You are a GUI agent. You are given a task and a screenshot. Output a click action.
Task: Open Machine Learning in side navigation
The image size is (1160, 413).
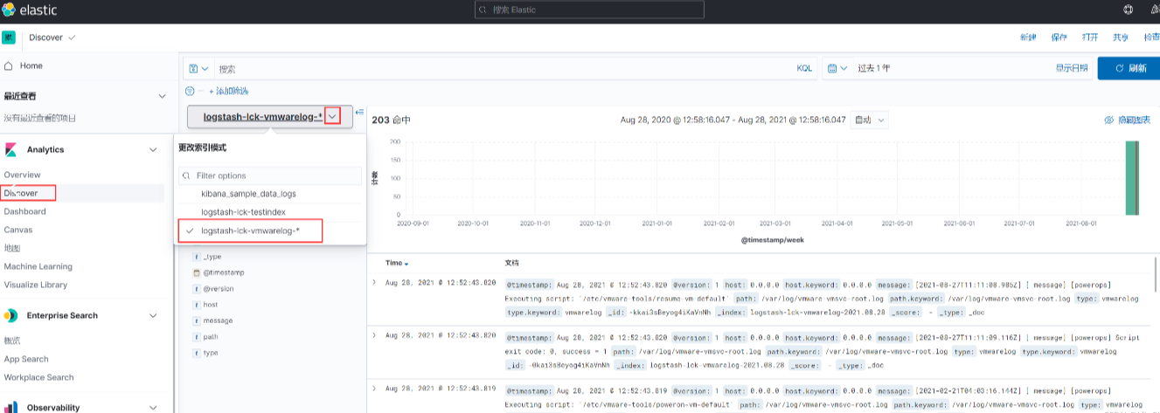click(x=38, y=266)
